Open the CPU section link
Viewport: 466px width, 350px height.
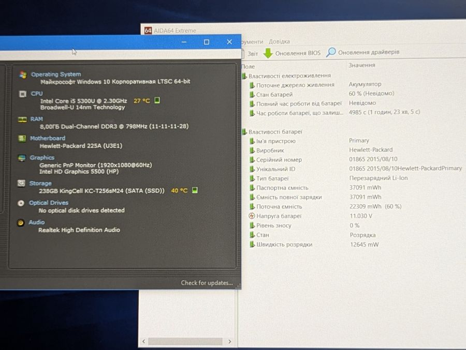pyautogui.click(x=37, y=94)
